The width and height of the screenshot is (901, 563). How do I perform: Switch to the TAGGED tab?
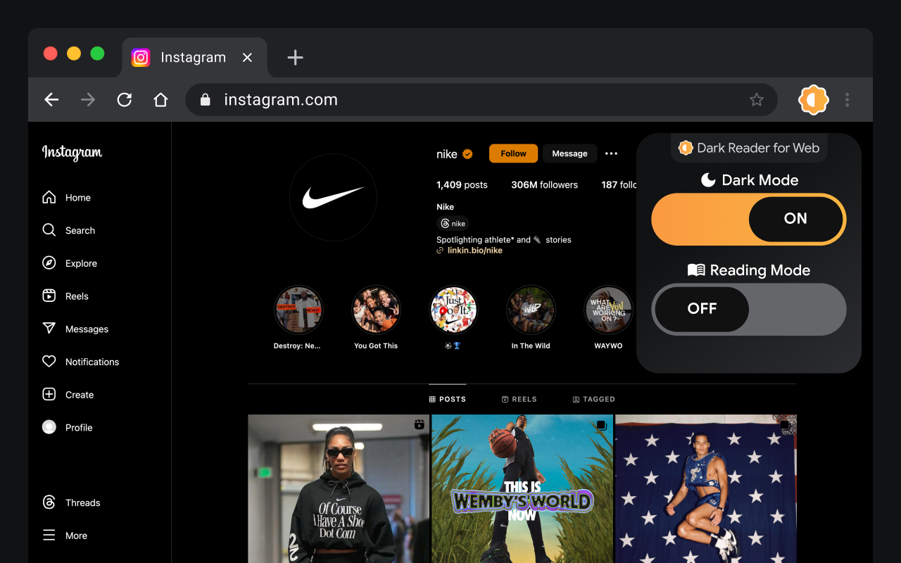coord(594,399)
